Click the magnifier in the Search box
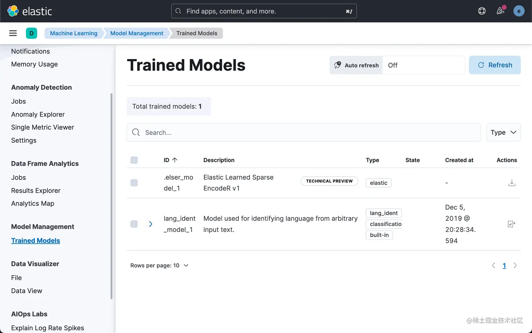This screenshot has height=333, width=532. click(x=136, y=132)
